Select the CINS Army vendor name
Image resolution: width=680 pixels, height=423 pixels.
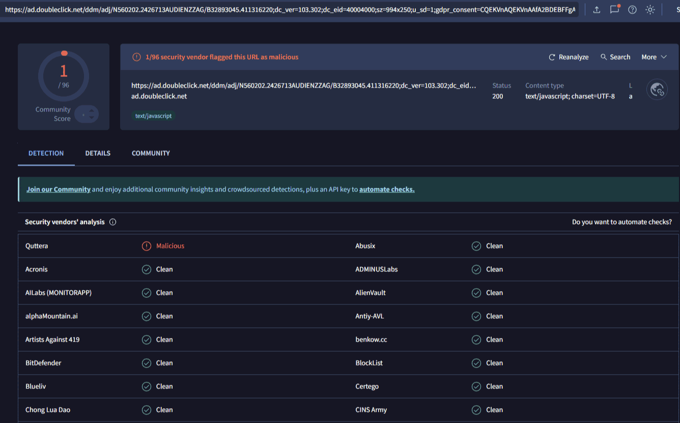coord(371,410)
